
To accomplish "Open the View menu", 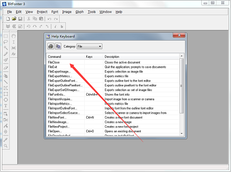I will click(x=29, y=12).
